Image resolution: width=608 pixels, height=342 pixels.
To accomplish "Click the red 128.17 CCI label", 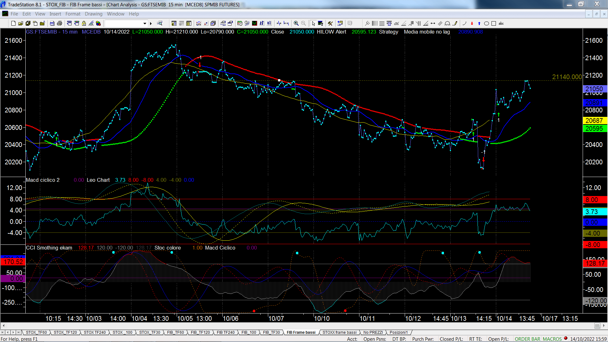I will click(595, 263).
